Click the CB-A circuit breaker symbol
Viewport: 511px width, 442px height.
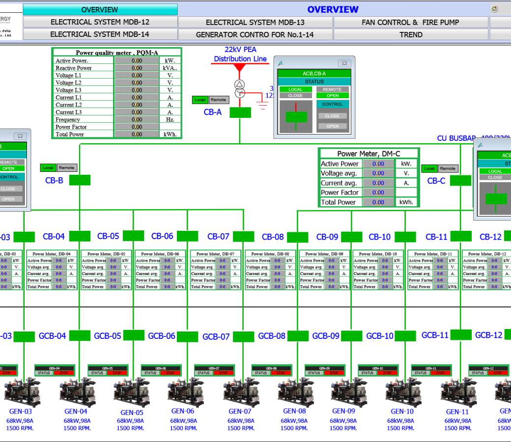coord(240,112)
